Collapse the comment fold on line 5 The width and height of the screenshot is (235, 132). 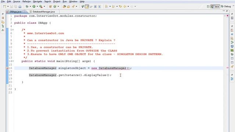tap(13, 30)
